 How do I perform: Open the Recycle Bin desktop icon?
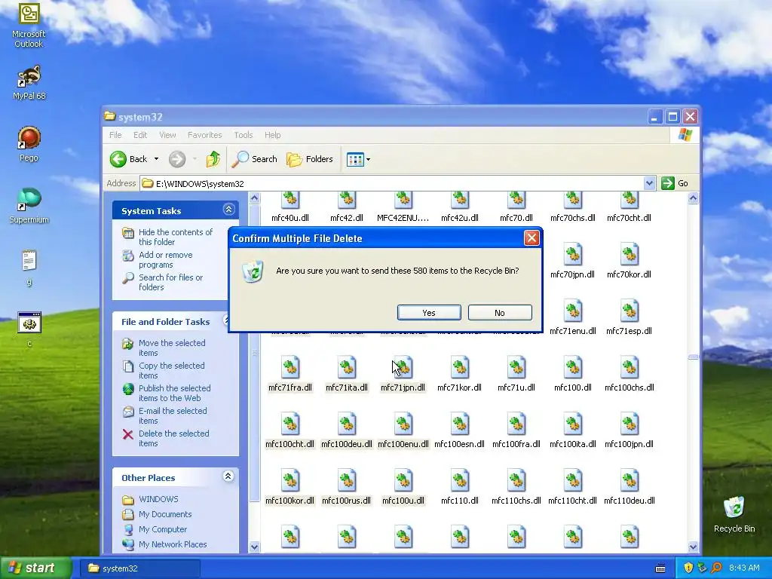click(734, 514)
